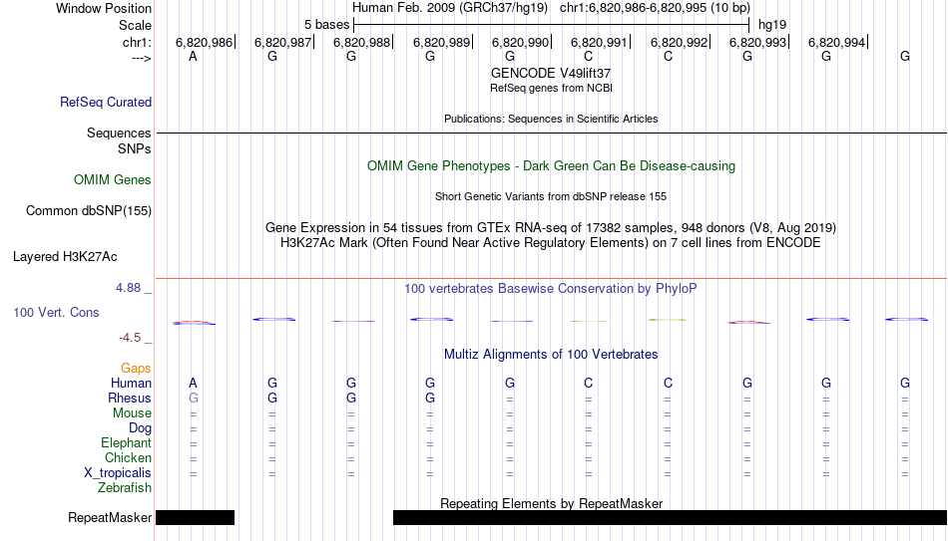The image size is (948, 541).
Task: Click the SNPs label
Action: click(135, 148)
